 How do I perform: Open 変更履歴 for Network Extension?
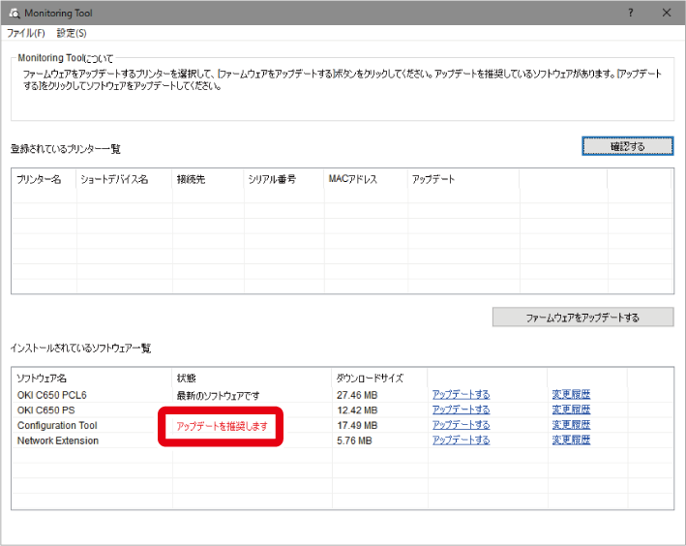click(571, 440)
